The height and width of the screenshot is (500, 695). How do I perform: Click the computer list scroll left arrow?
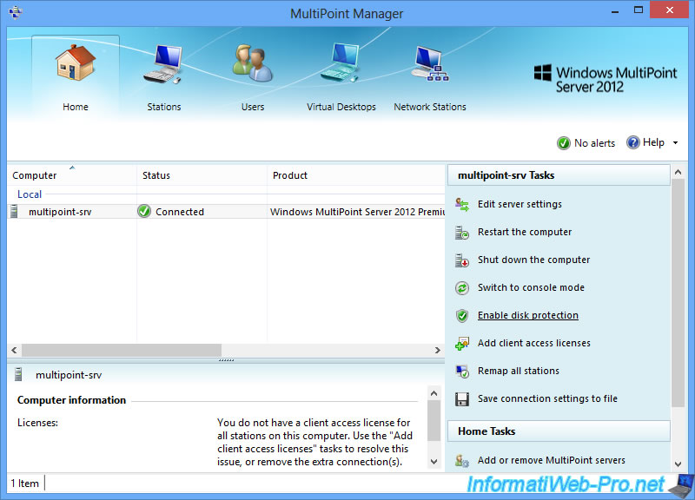point(15,351)
